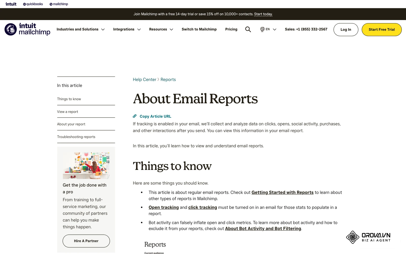Open the Open tracking link
This screenshot has height=254, width=406.
click(x=164, y=208)
